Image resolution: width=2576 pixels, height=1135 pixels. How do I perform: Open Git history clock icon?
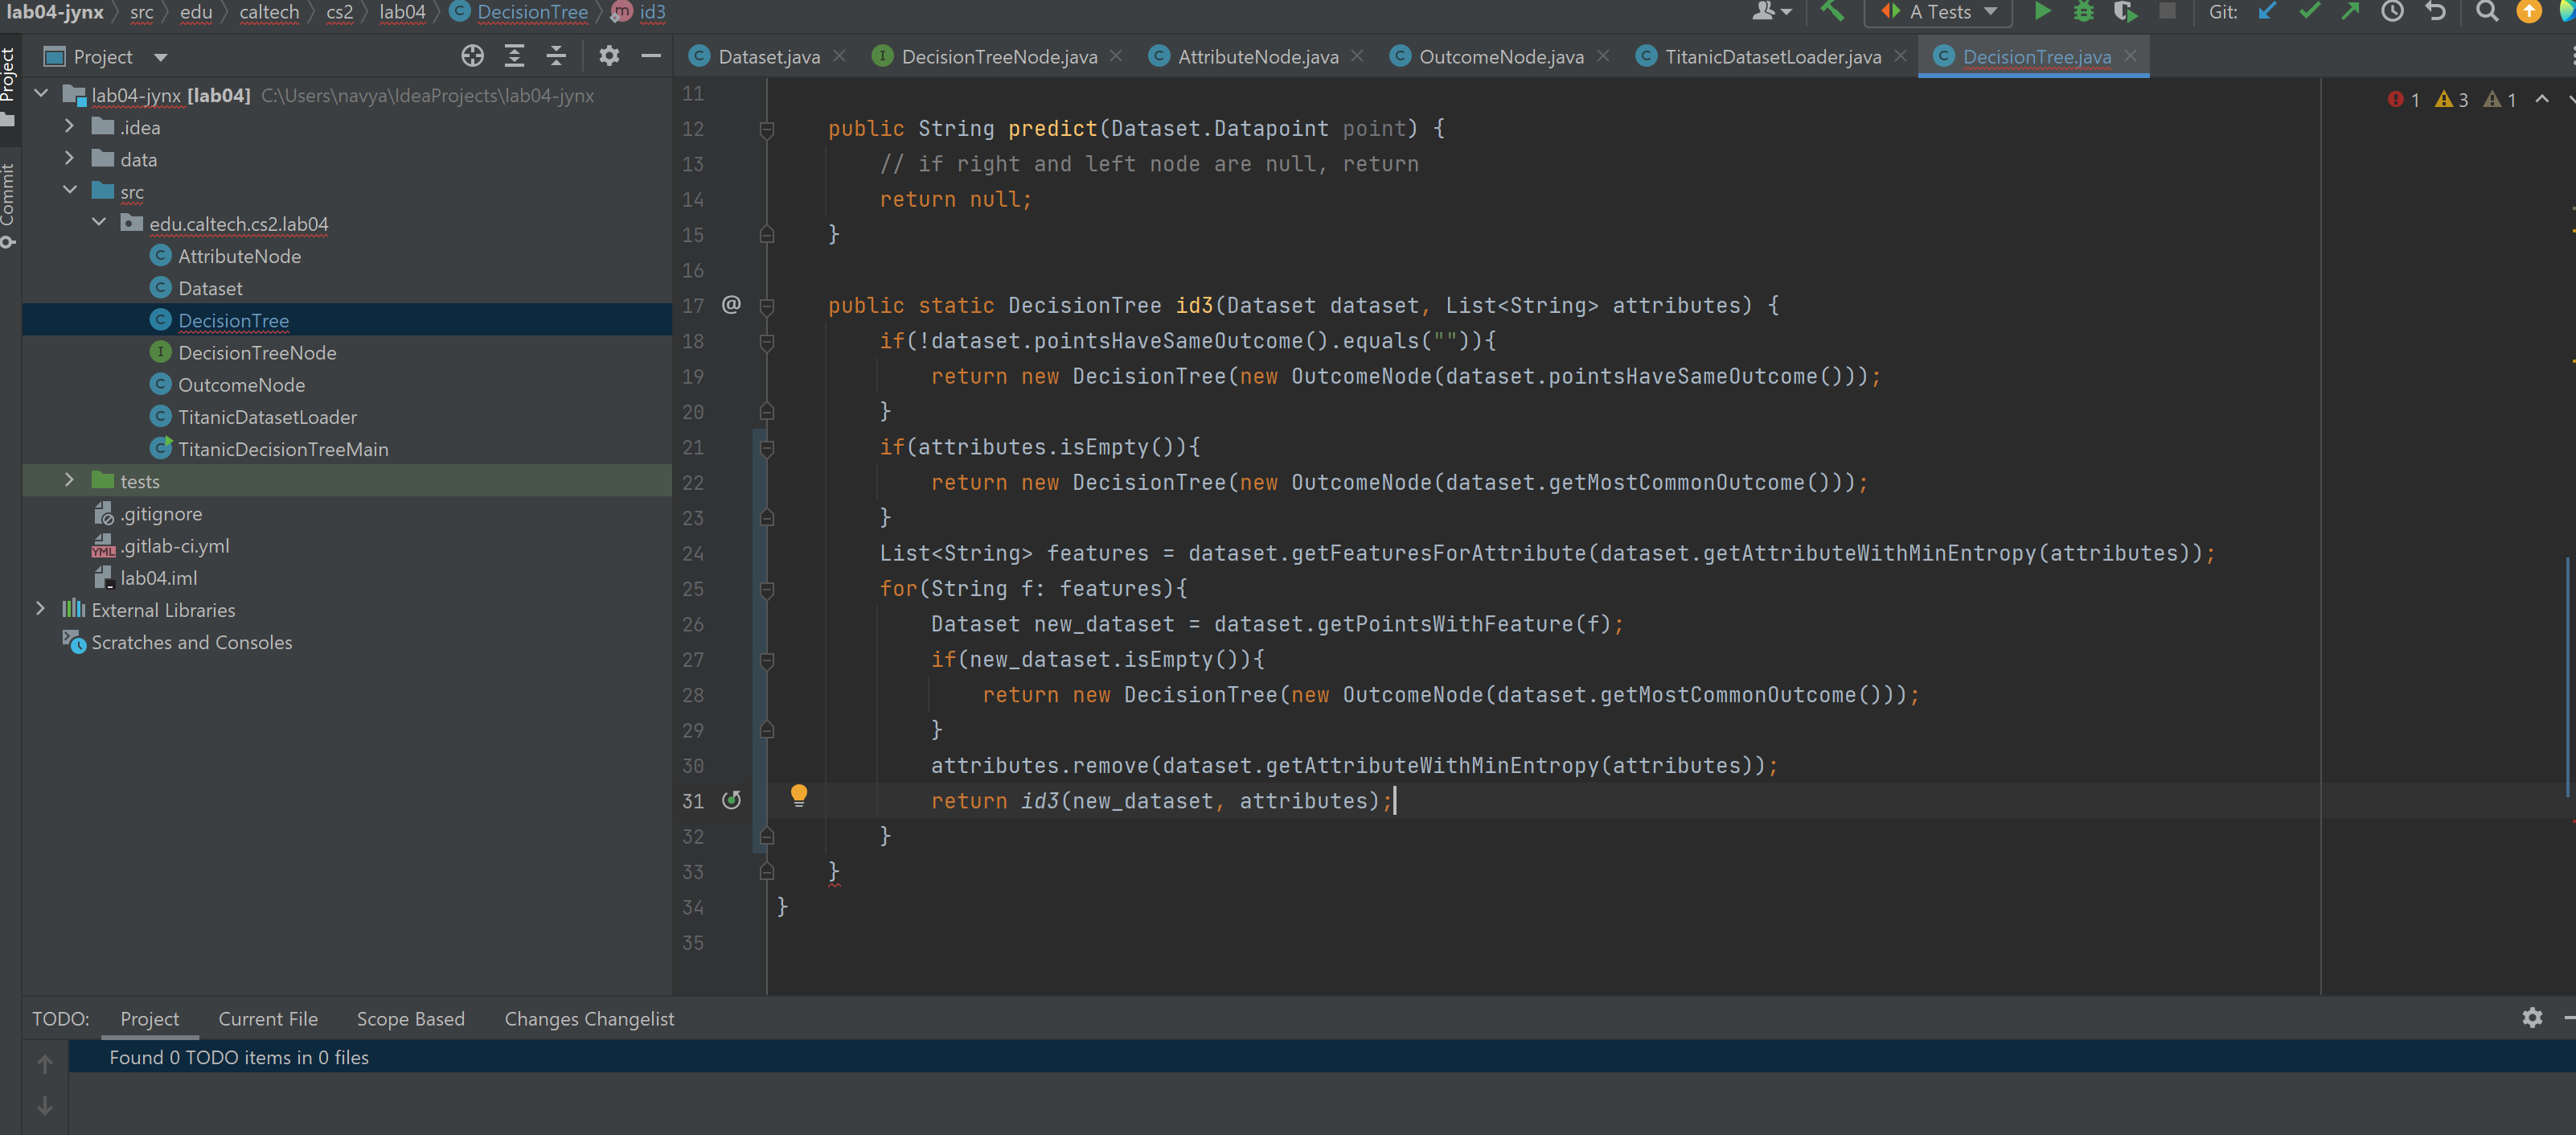pos(2392,12)
